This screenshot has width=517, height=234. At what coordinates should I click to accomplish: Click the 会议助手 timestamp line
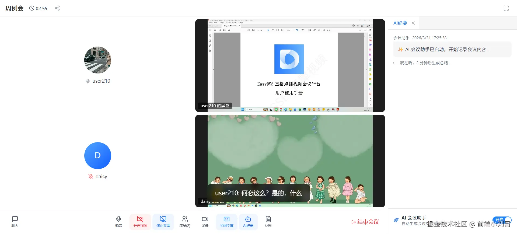tap(420, 38)
